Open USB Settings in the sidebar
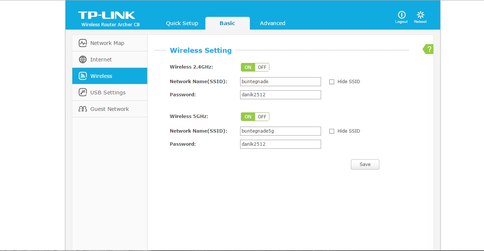 [x=110, y=93]
